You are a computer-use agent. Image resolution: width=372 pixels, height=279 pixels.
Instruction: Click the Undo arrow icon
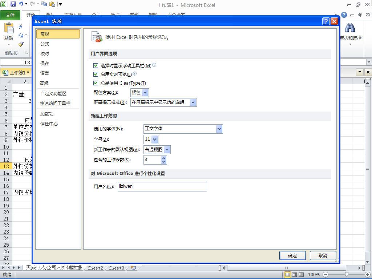(x=21, y=4)
